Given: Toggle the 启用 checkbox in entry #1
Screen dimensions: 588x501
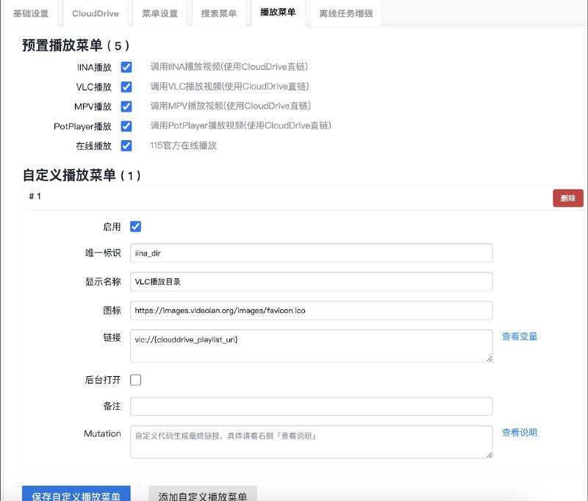Looking at the screenshot, I should (134, 226).
